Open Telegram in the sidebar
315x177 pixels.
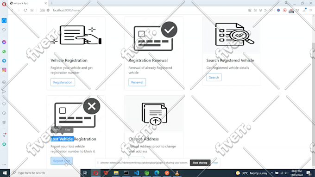click(x=4, y=61)
